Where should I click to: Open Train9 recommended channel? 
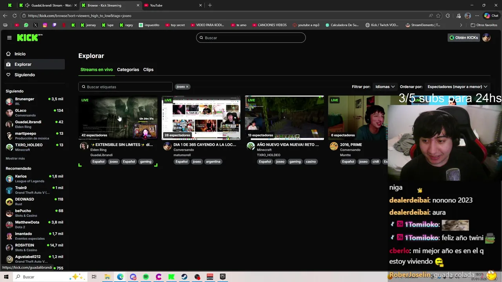tap(35, 190)
